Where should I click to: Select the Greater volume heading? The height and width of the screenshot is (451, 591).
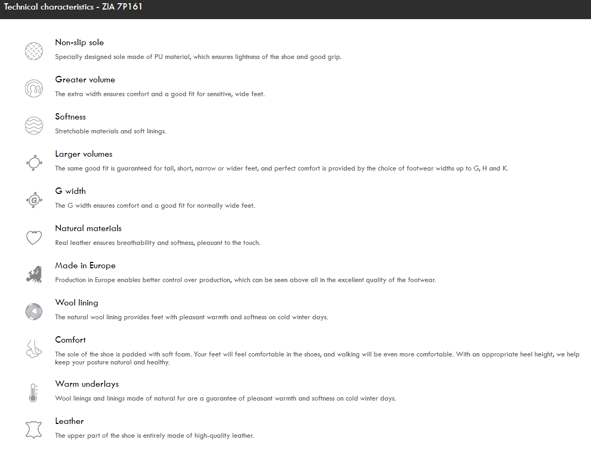click(85, 80)
